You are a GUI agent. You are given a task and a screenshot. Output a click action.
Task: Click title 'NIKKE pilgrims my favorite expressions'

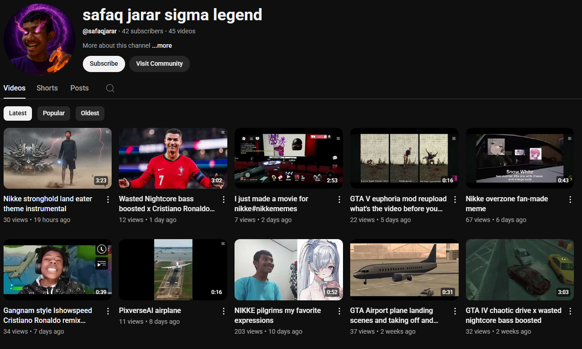[278, 315]
